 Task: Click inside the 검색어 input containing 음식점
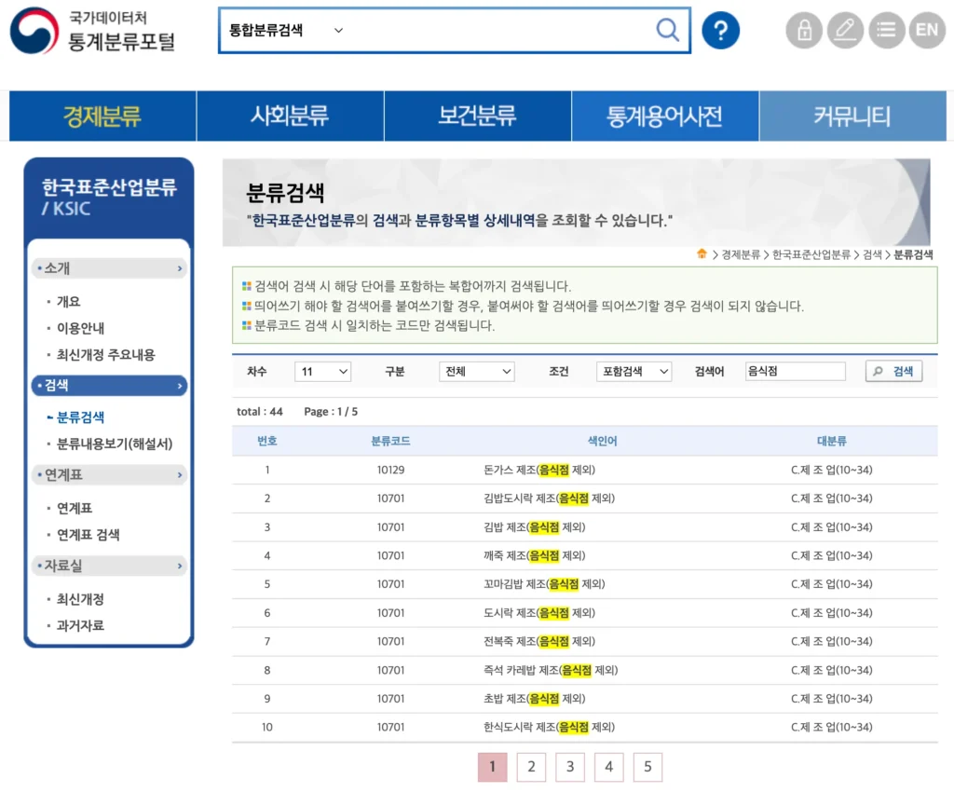(795, 371)
